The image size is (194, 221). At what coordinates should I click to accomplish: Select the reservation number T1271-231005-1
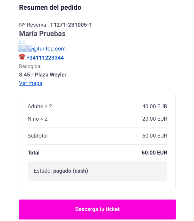[71, 25]
